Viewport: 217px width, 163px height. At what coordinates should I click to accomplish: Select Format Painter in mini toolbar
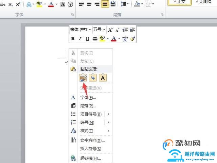tap(132, 39)
